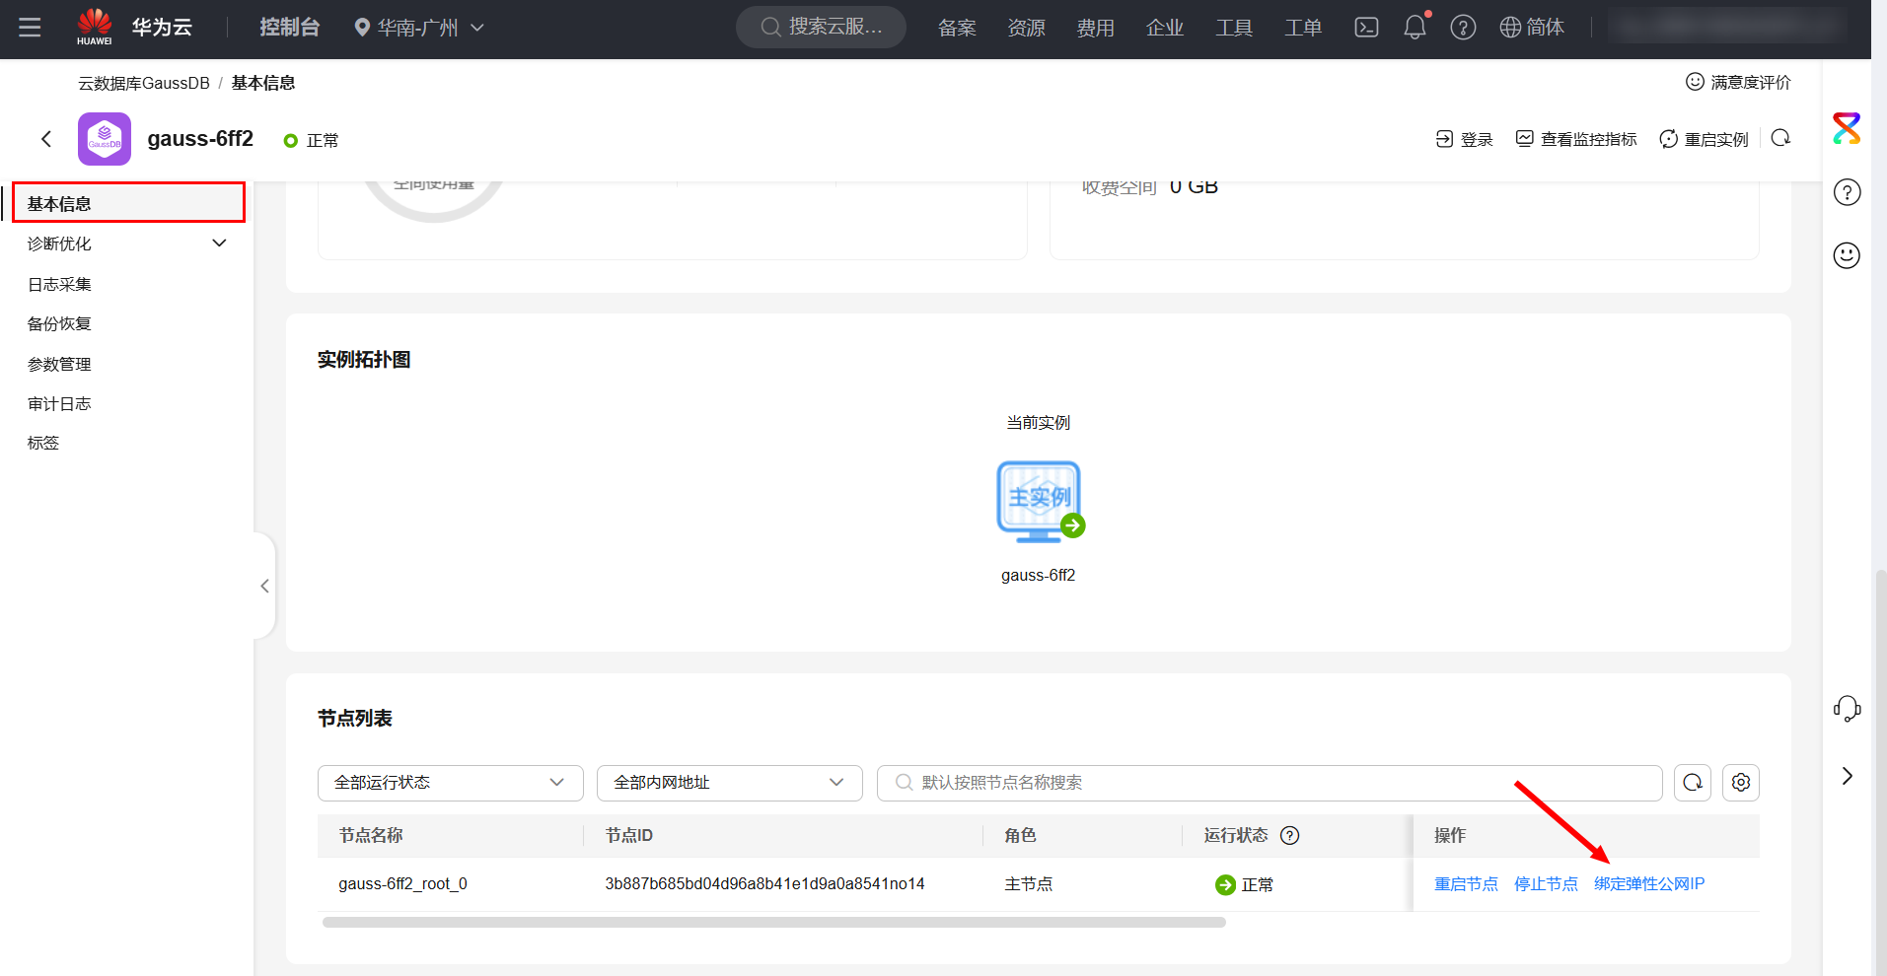Open 标签 in sidebar
Screen dimensions: 1887x976
(43, 443)
